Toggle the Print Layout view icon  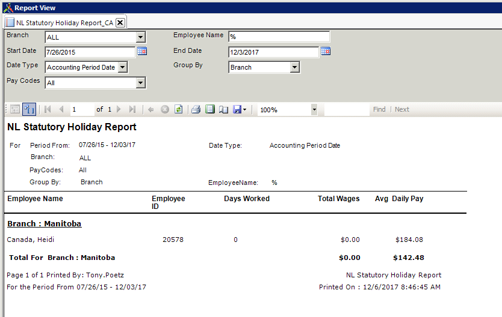click(x=210, y=109)
